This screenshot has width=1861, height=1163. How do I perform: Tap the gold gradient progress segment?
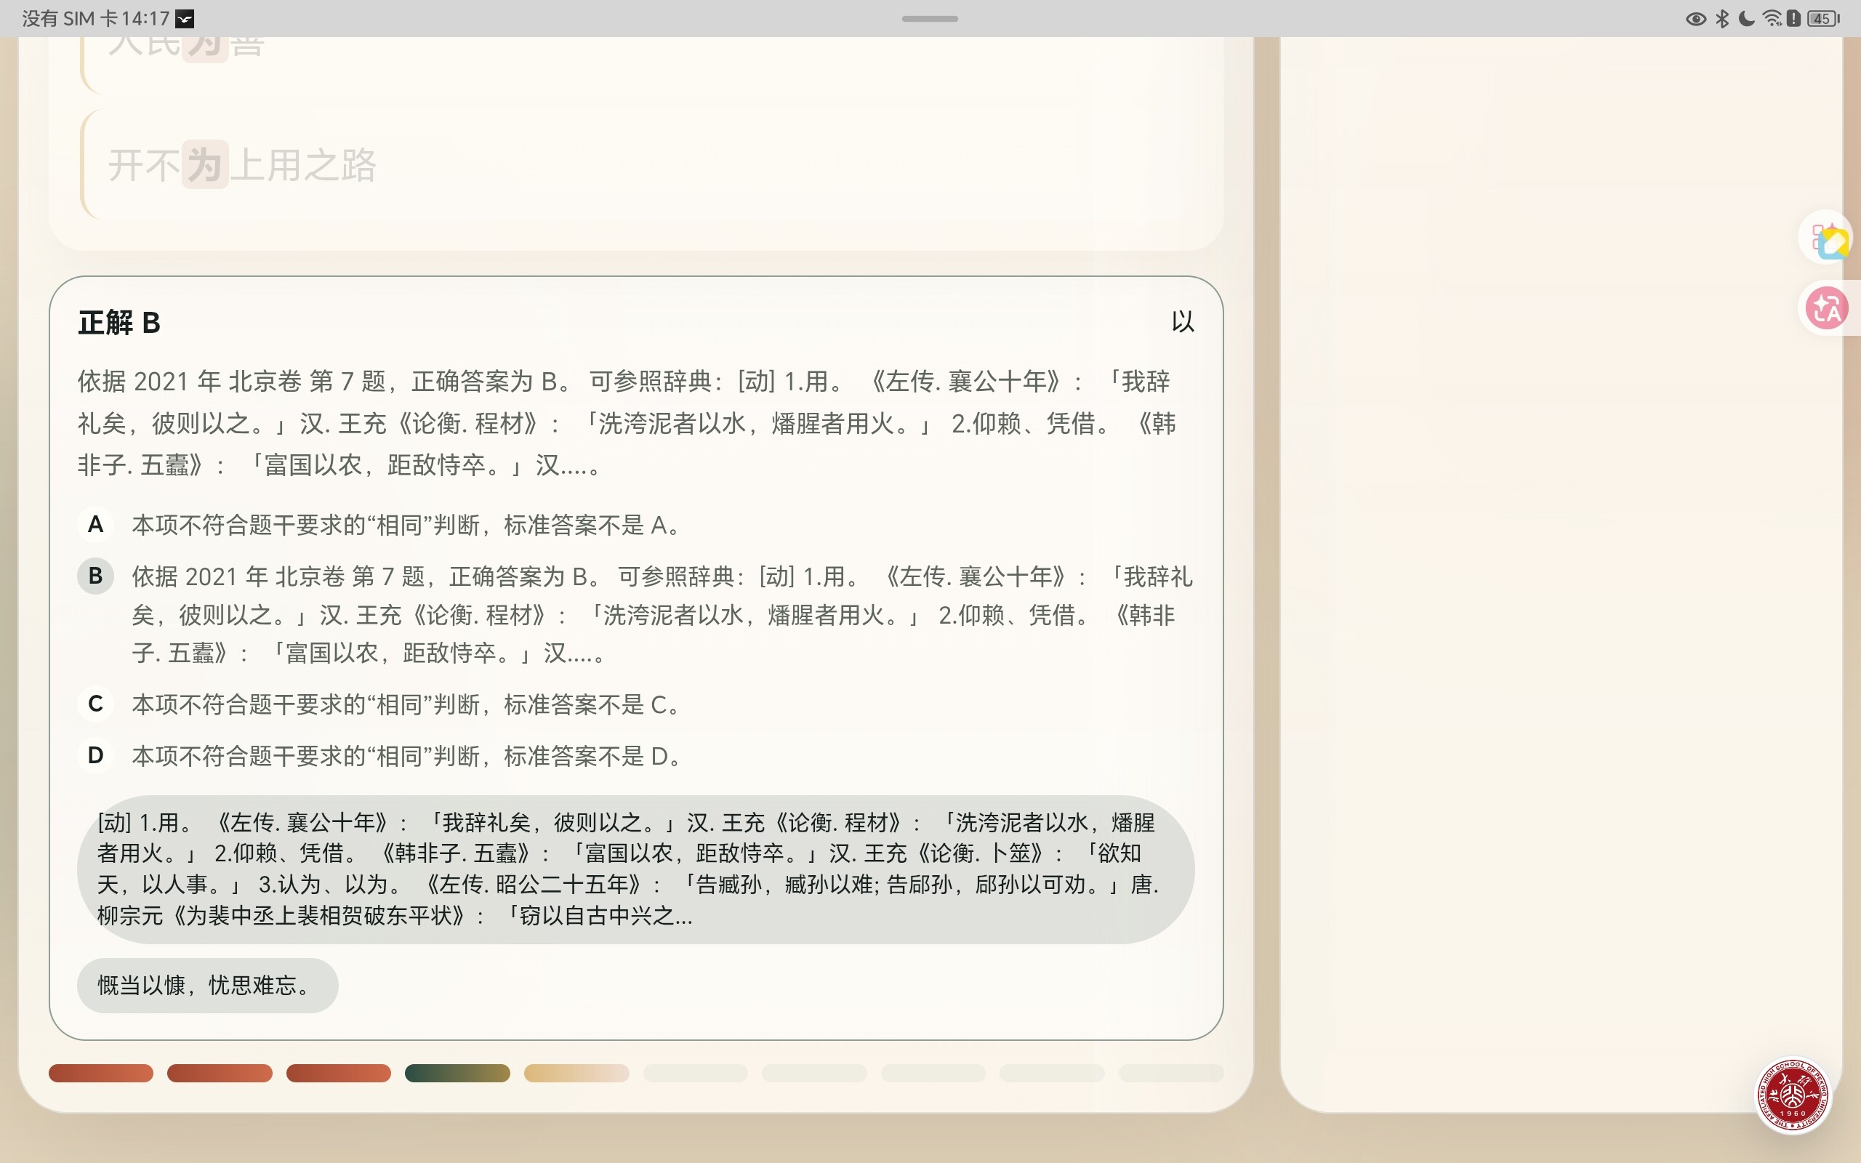(576, 1073)
